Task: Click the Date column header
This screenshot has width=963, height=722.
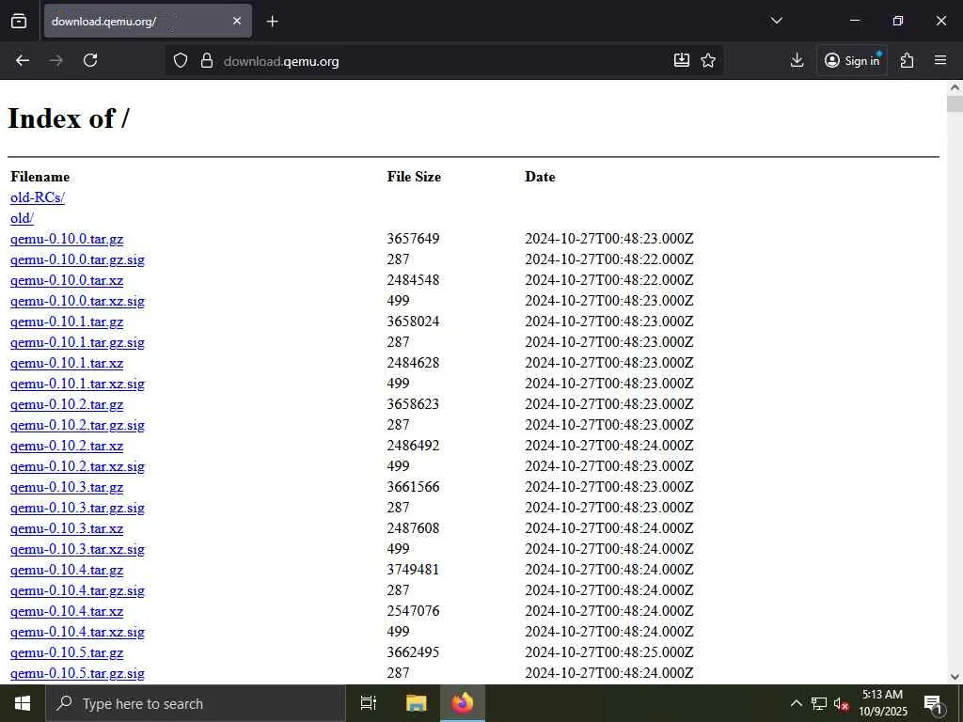Action: [540, 177]
